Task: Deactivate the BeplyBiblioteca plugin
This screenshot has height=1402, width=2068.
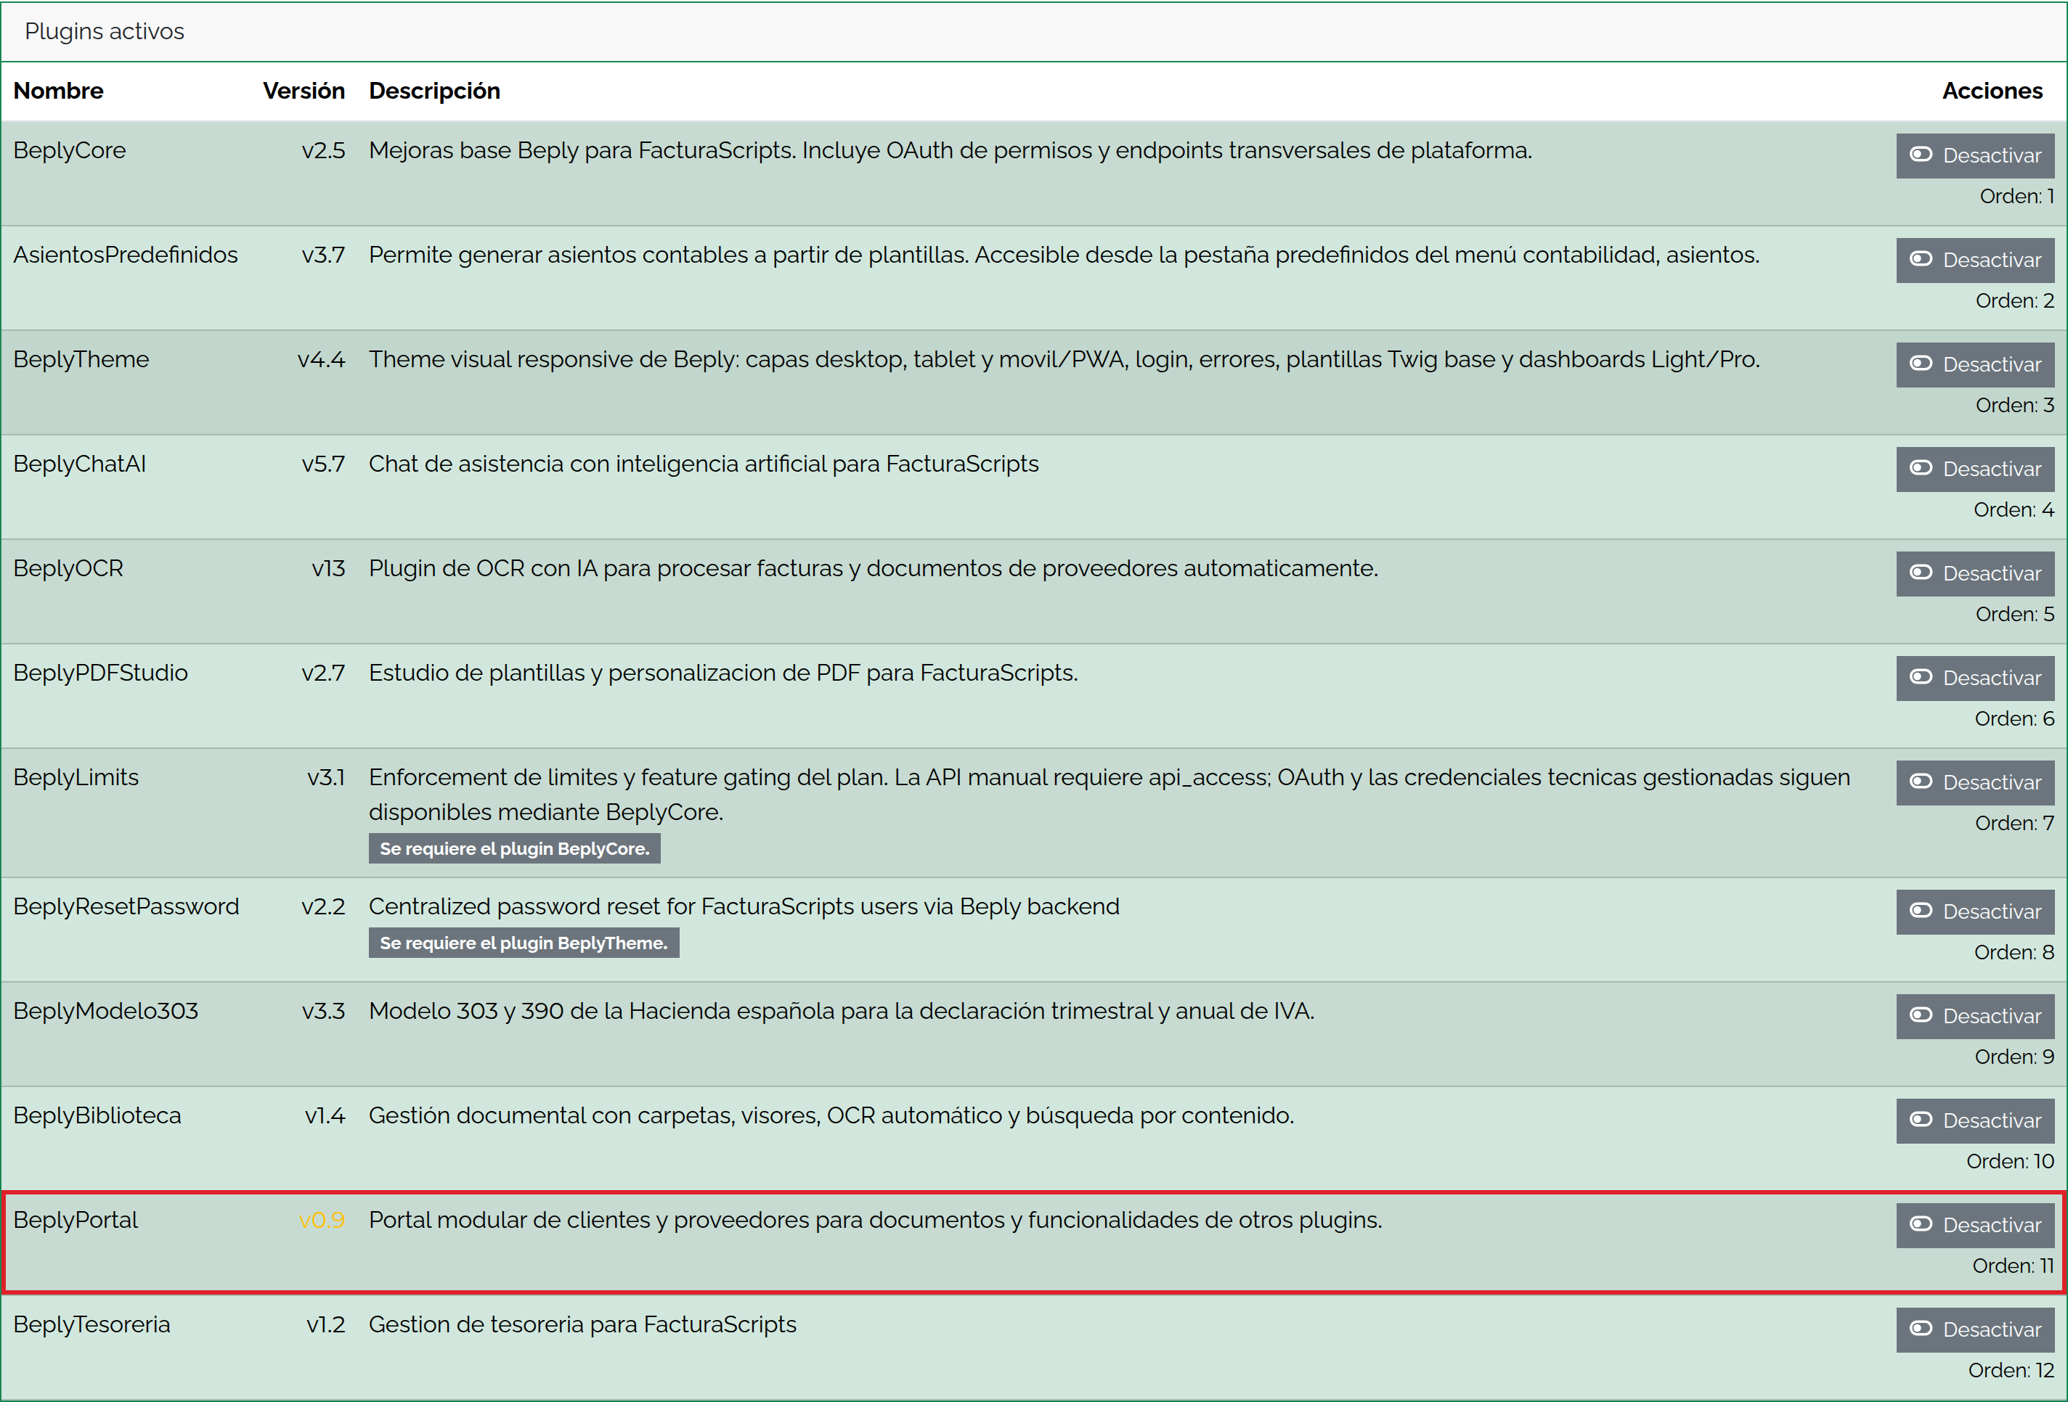Action: coord(1974,1120)
